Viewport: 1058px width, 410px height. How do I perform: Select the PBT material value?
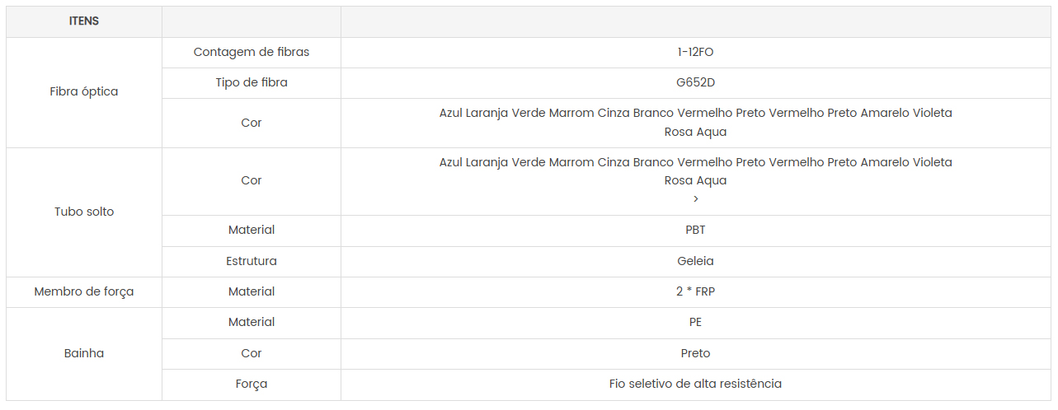point(695,230)
